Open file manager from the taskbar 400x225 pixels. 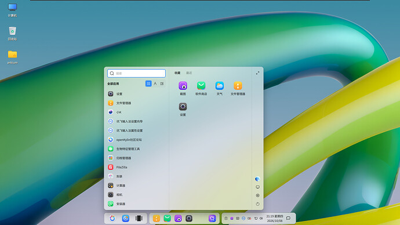point(157,219)
